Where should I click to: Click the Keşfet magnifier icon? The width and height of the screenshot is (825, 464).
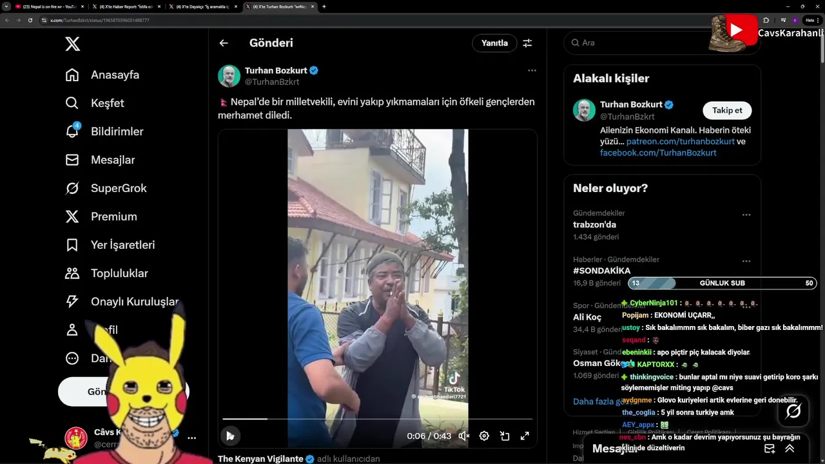coord(72,103)
